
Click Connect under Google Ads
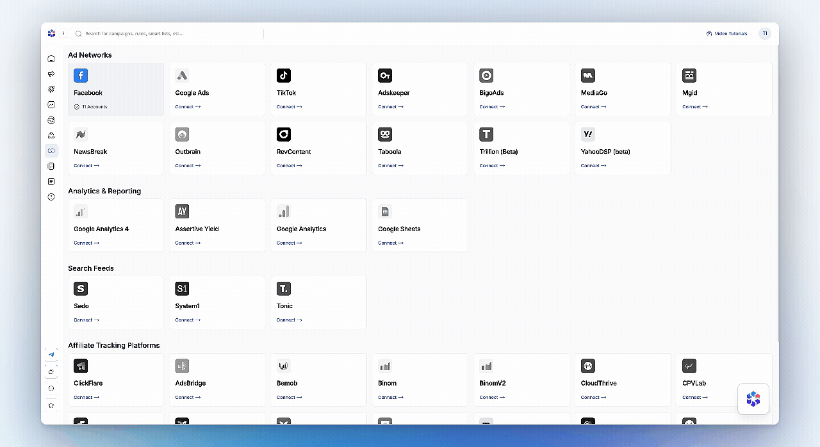click(188, 107)
